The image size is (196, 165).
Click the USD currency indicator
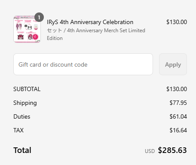coord(150,151)
